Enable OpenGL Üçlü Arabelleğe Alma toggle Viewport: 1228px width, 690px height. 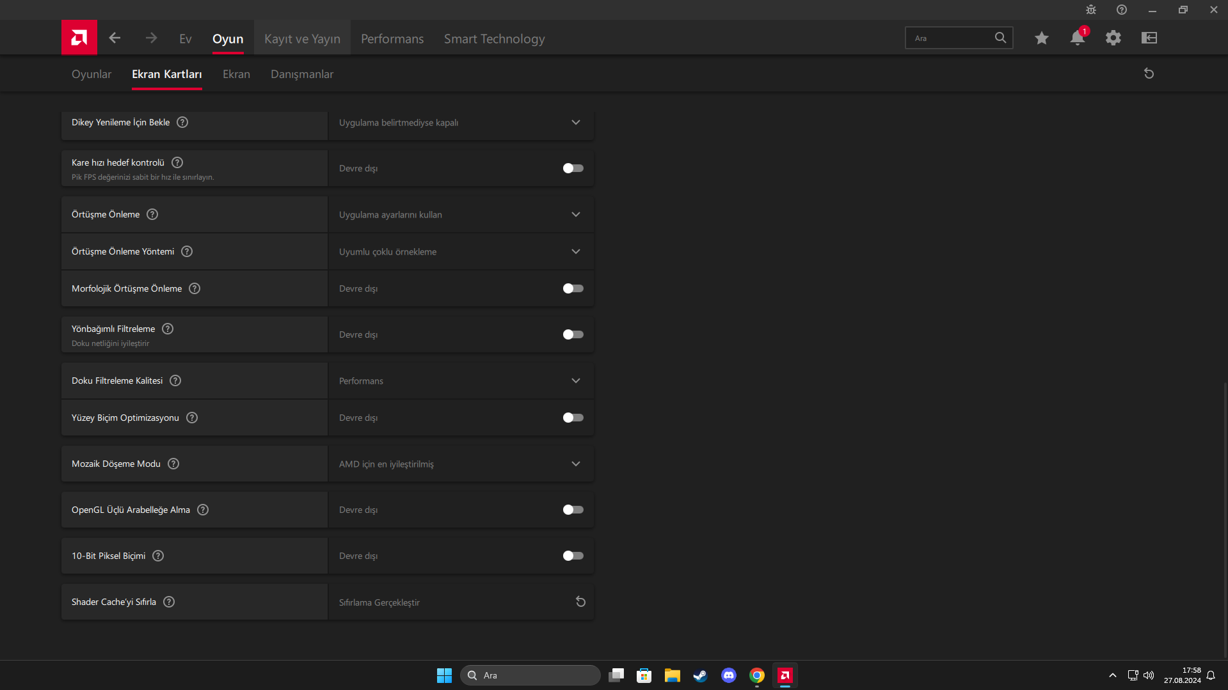point(573,510)
